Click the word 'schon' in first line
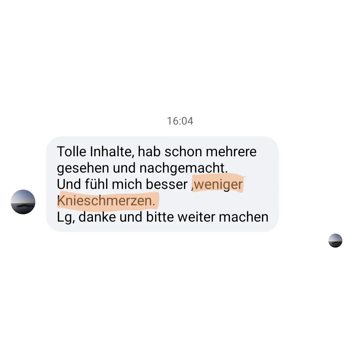Image resolution: width=360 pixels, height=360 pixels. 183,152
